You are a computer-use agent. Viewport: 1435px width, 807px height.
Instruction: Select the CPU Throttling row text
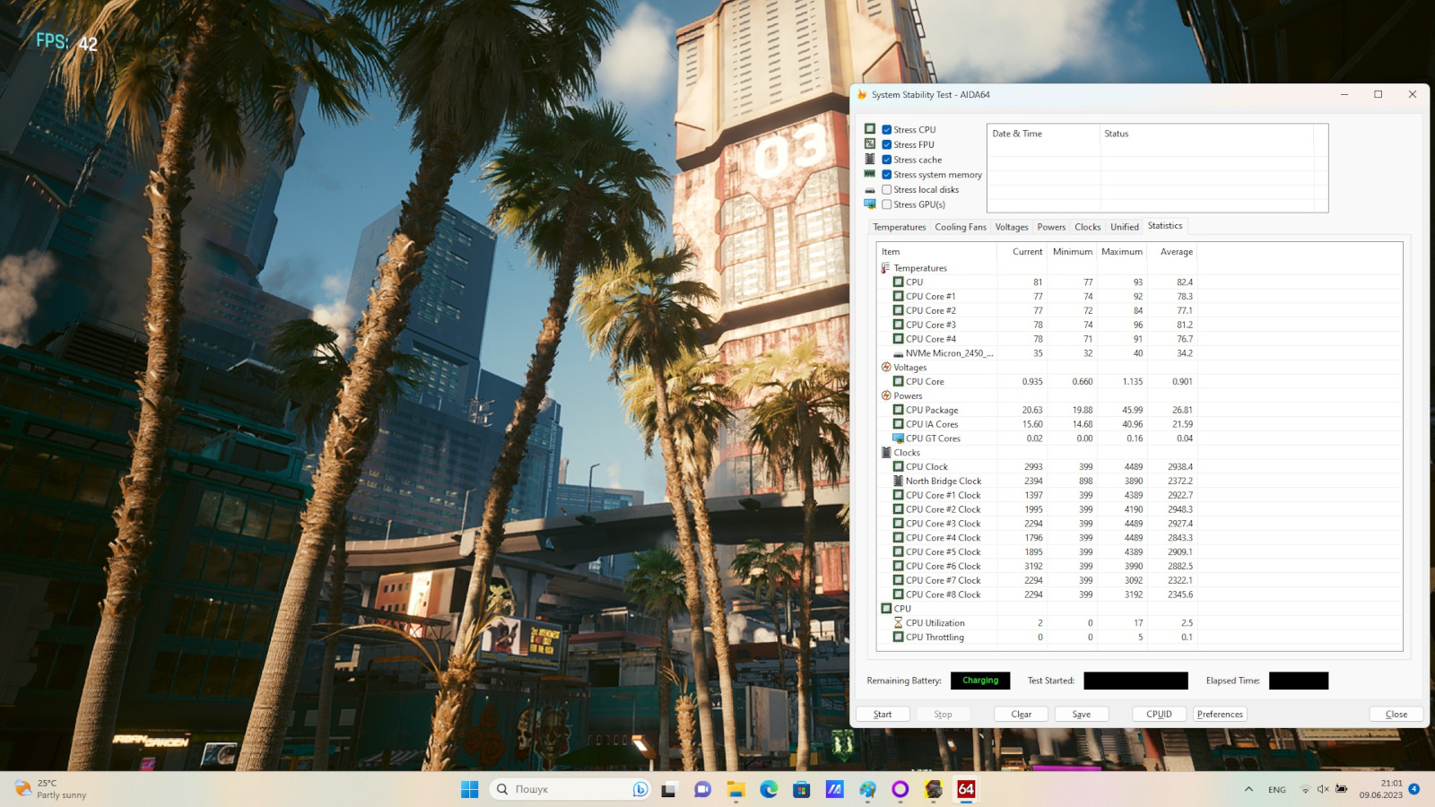[x=935, y=638]
